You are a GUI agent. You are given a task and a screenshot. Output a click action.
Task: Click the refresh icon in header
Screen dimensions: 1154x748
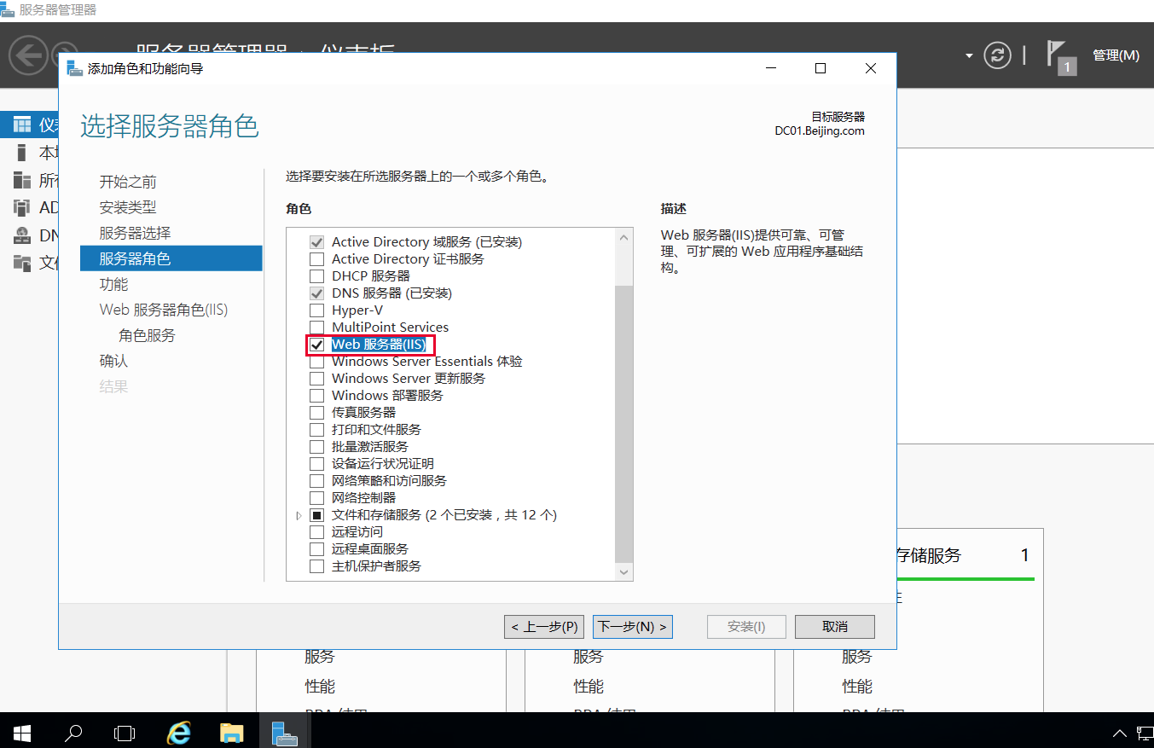pos(997,55)
